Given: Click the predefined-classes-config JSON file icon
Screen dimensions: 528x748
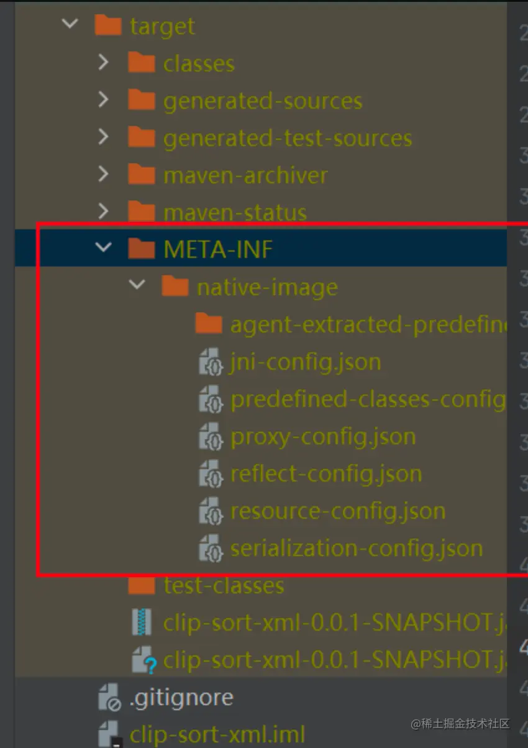Looking at the screenshot, I should [211, 399].
